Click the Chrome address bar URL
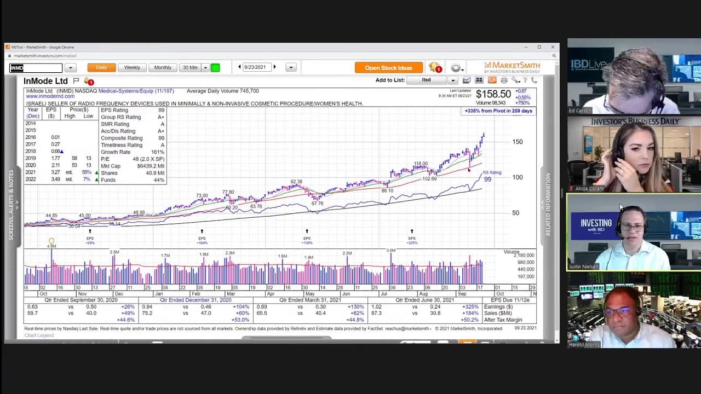The width and height of the screenshot is (701, 394). (x=45, y=56)
